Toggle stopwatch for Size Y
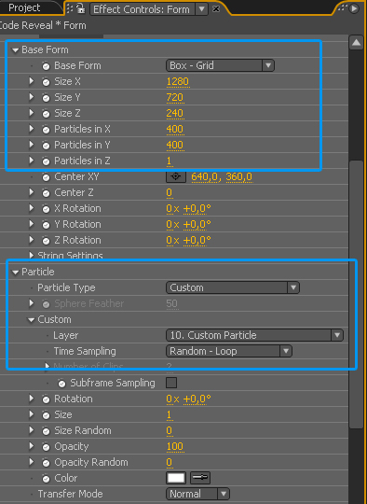Screen dimensions: 367x504 (x=46, y=98)
